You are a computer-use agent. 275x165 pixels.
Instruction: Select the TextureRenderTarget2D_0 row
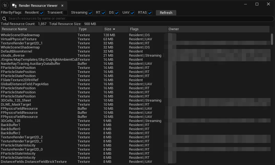(135, 149)
